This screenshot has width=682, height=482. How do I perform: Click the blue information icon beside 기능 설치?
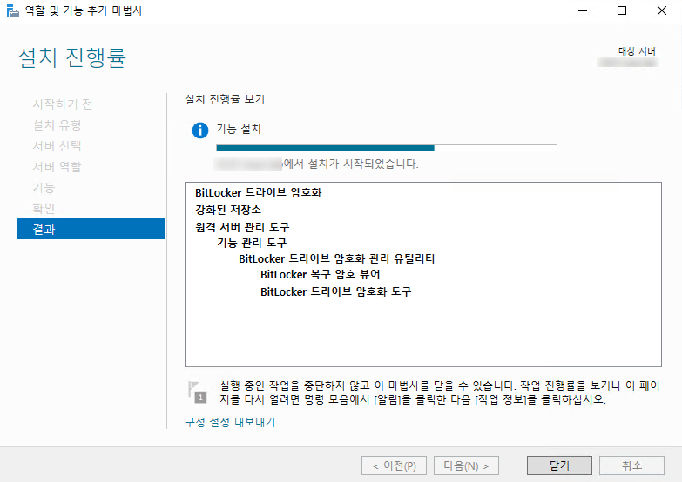(200, 130)
